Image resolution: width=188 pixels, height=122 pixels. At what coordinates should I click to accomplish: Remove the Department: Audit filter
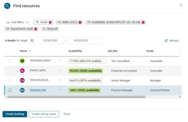click(x=36, y=29)
